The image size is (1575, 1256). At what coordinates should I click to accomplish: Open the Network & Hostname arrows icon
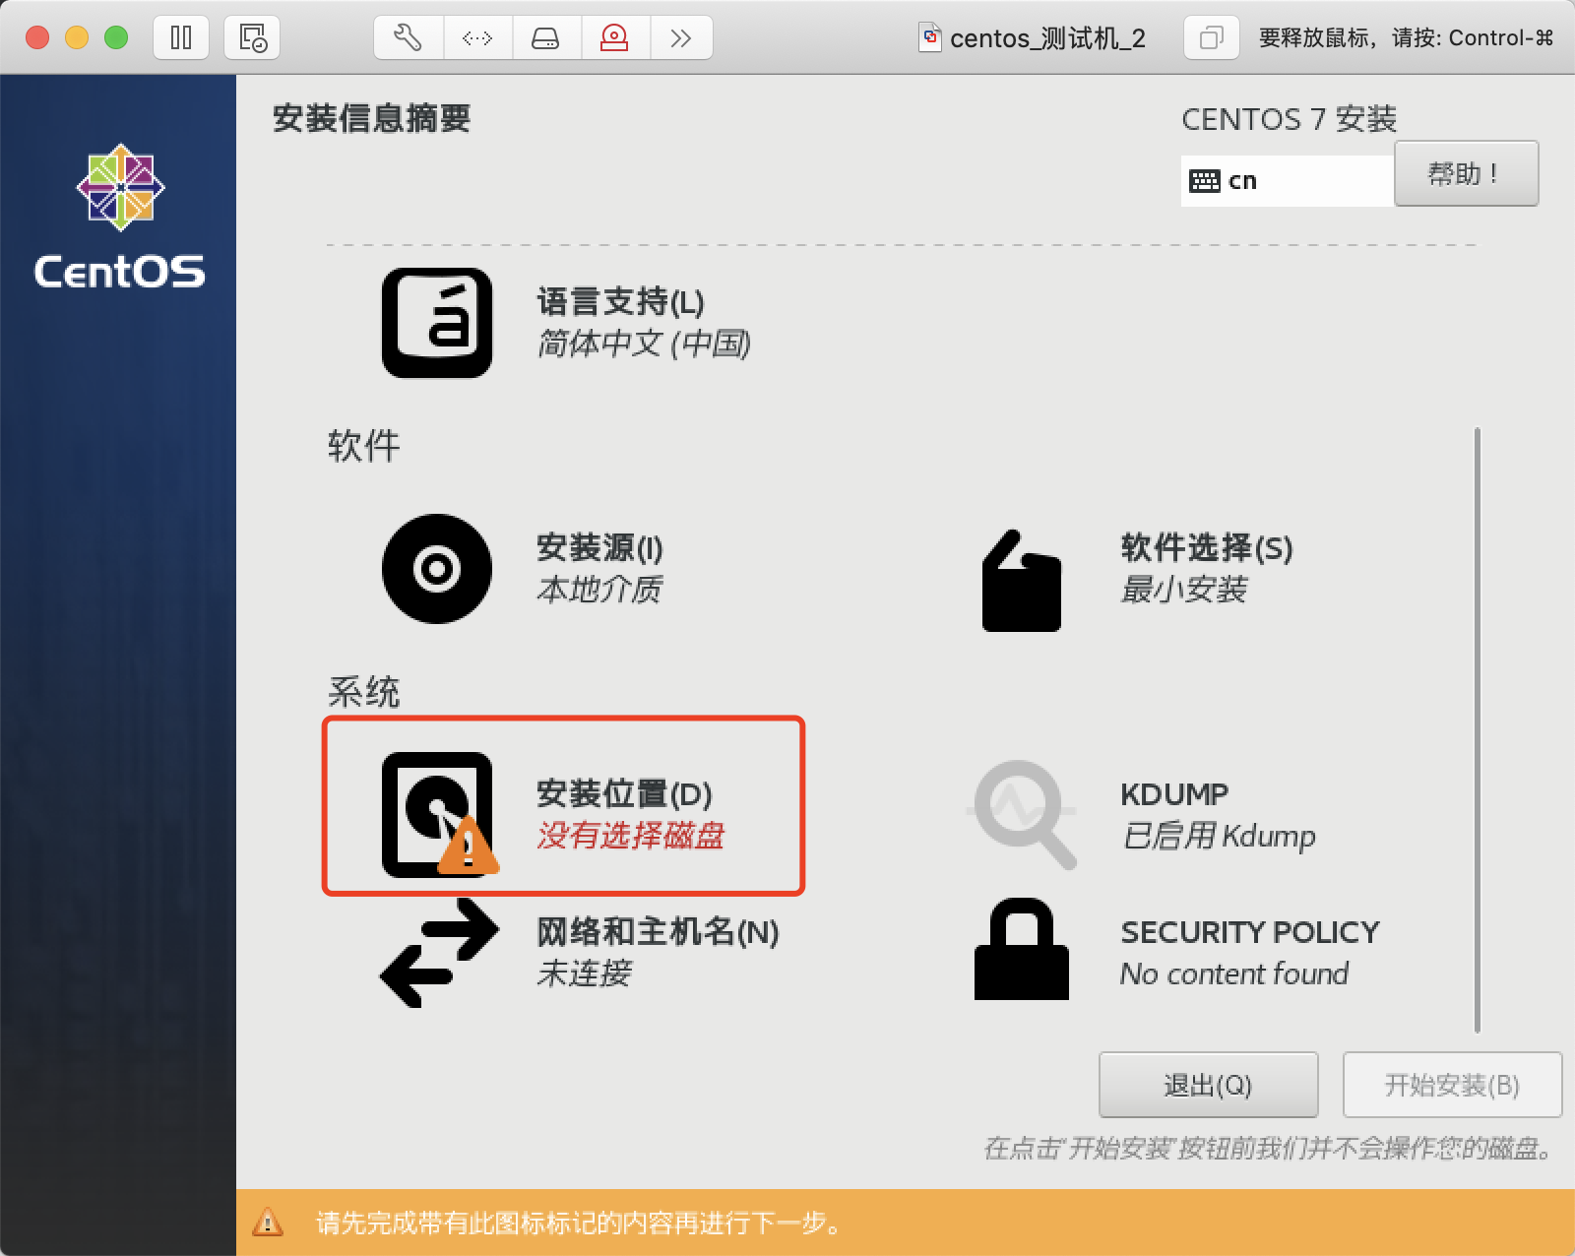[439, 952]
